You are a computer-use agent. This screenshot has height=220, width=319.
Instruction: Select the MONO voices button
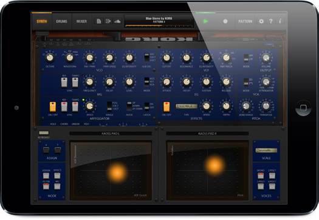click(261, 175)
